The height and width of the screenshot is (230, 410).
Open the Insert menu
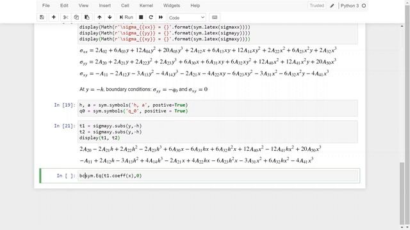[x=104, y=6]
